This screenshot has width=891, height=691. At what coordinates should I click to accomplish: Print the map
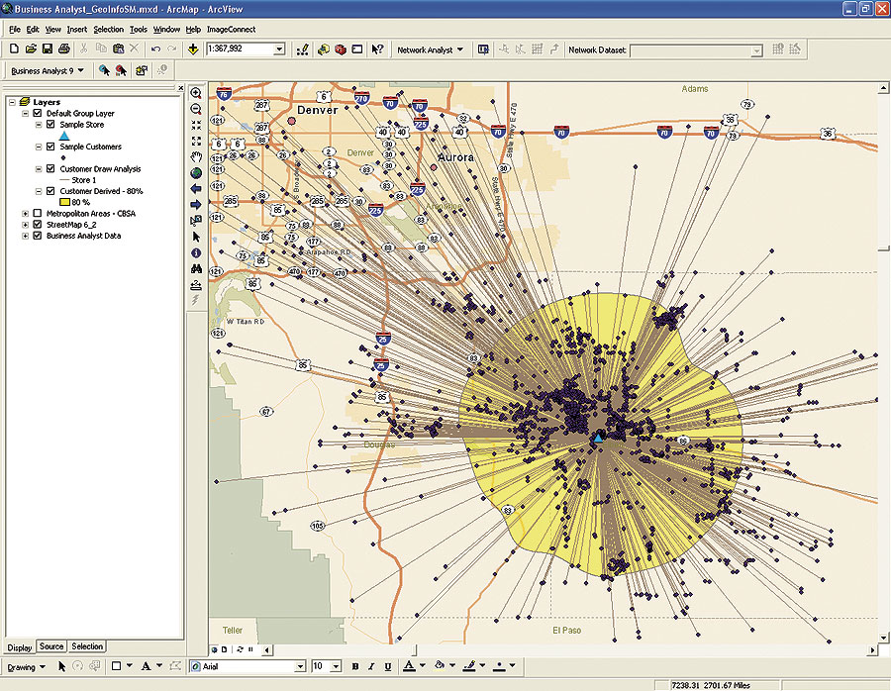(63, 49)
